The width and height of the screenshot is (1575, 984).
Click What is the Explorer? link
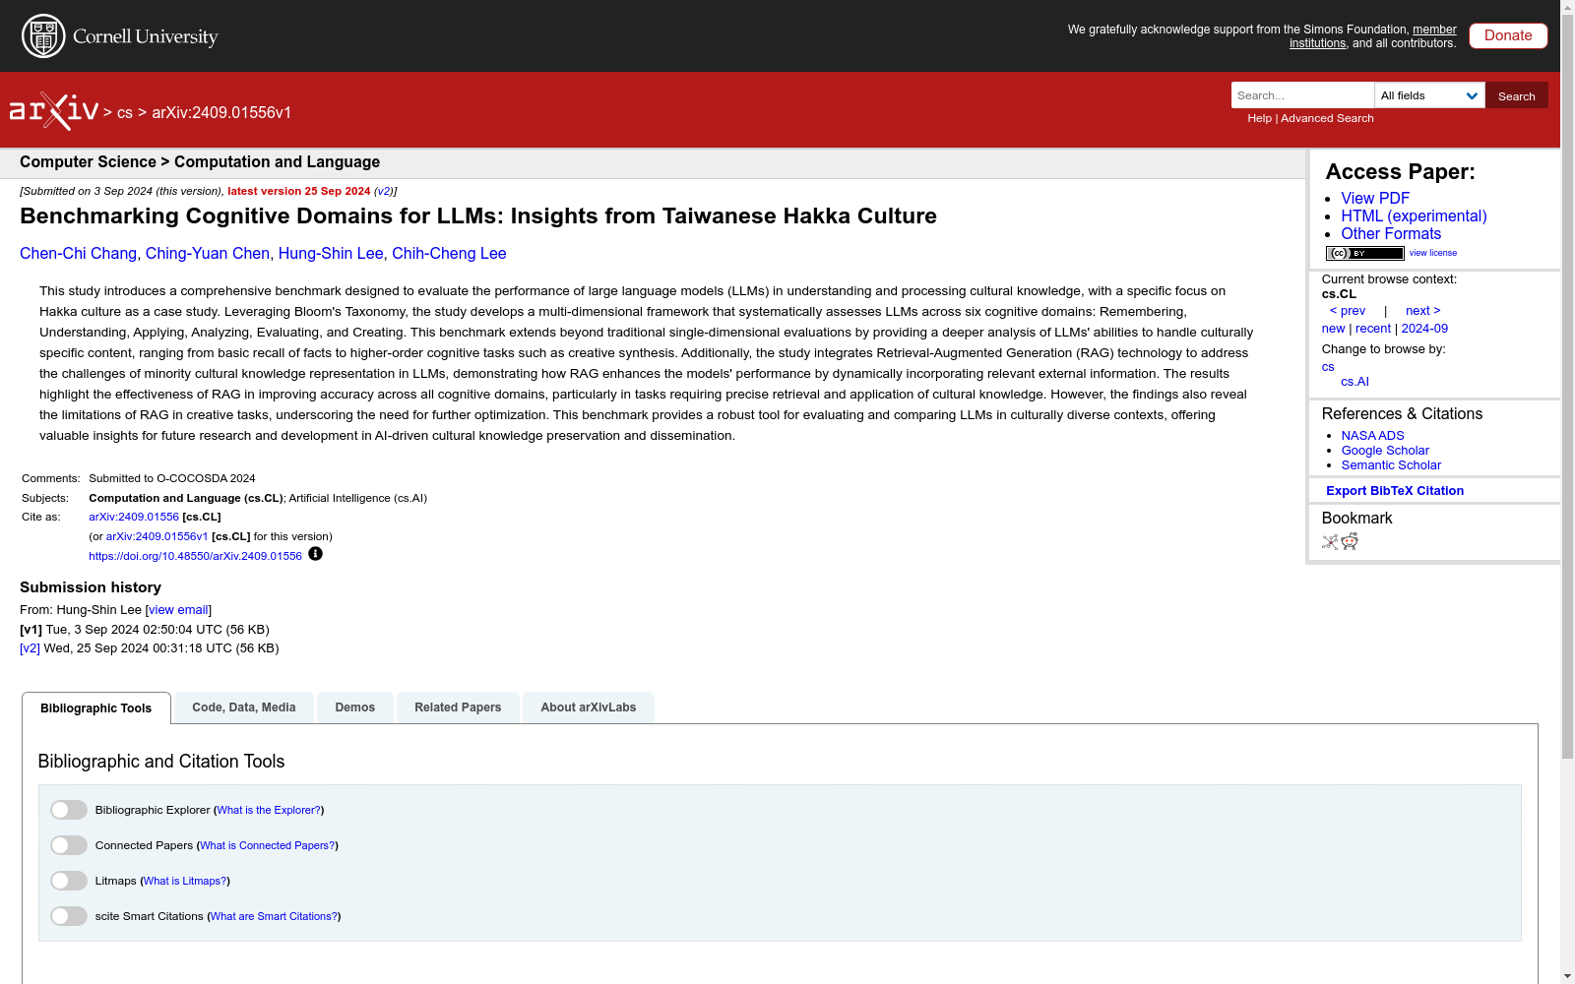[x=269, y=810]
